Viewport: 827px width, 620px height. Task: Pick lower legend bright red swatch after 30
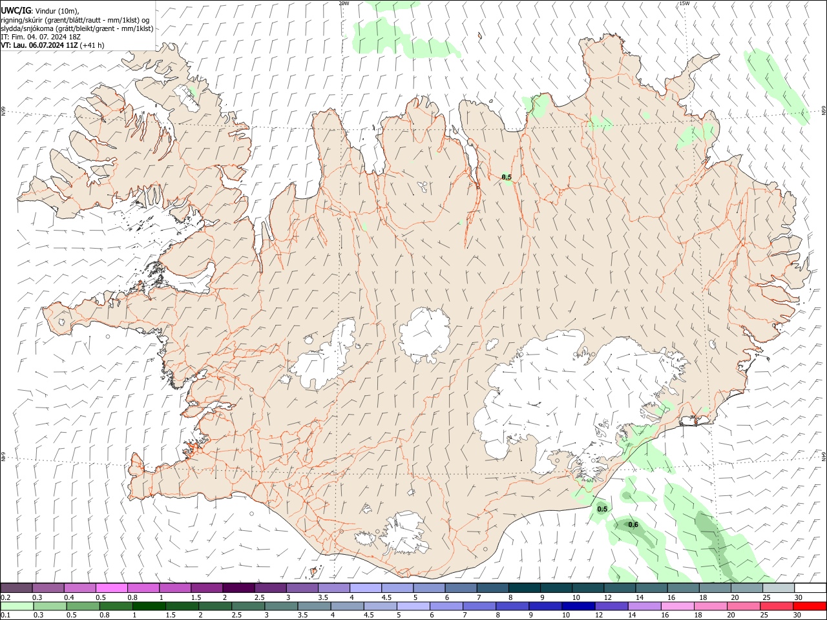[809, 606]
